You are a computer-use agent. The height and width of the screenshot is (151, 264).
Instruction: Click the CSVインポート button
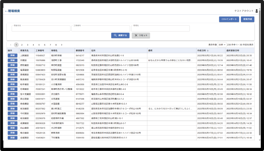coord(229,19)
